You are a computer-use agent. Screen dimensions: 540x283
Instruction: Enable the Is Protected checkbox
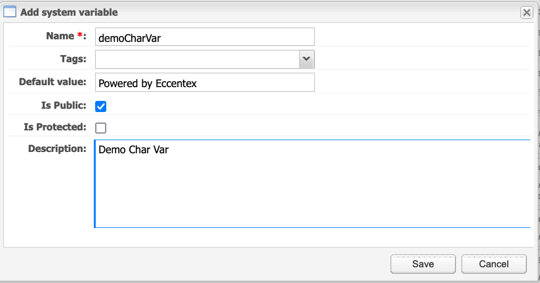100,128
